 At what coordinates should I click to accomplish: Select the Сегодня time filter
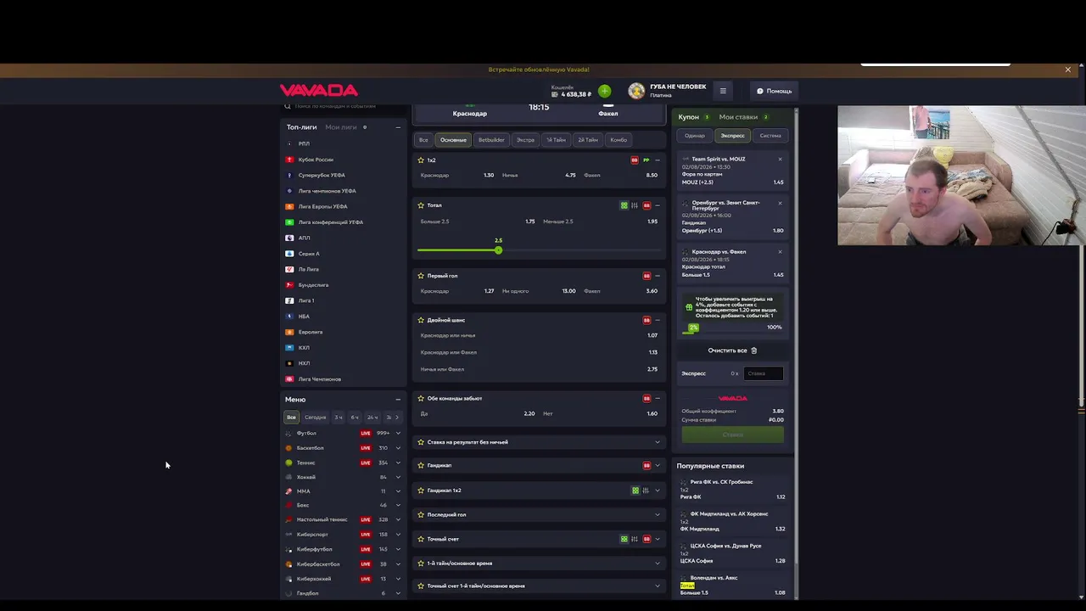coord(316,418)
